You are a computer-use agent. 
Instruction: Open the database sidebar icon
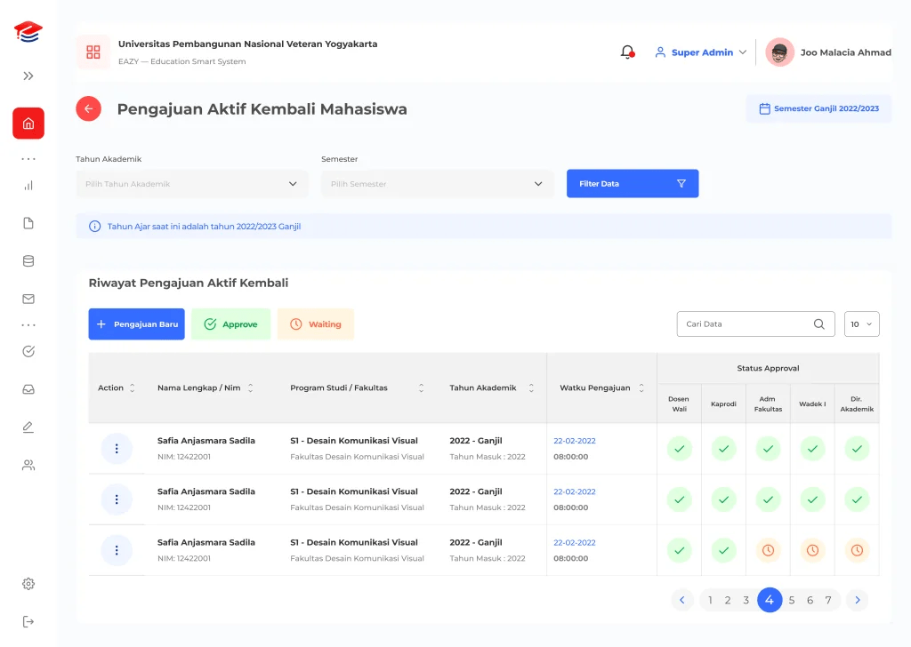[x=28, y=261]
